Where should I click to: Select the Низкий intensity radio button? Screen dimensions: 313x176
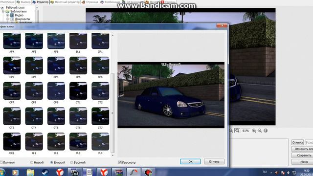click(31, 162)
